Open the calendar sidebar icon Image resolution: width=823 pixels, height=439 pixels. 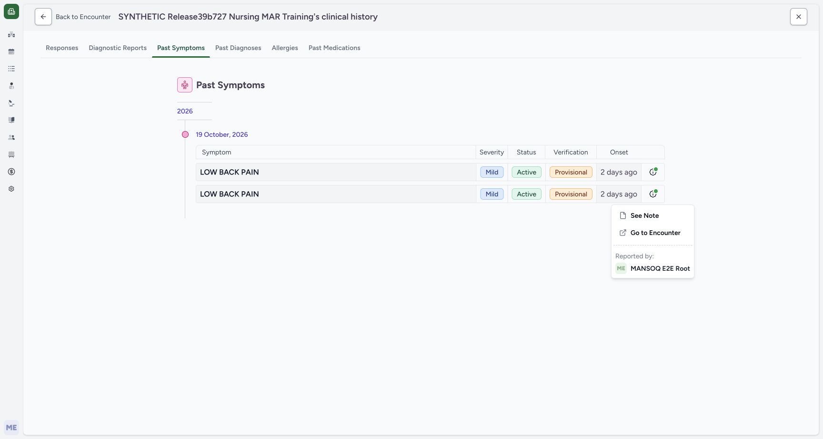[x=11, y=51]
